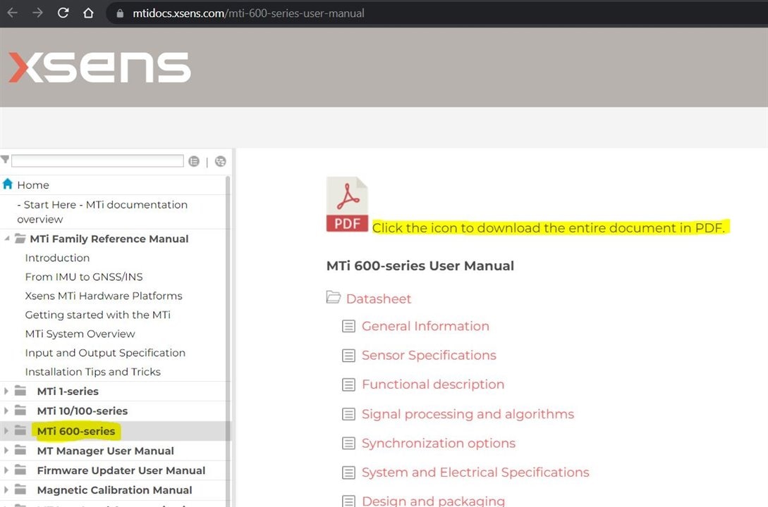Open Signal processing and algorithms link
Screen dimensions: 768x507
click(x=468, y=414)
